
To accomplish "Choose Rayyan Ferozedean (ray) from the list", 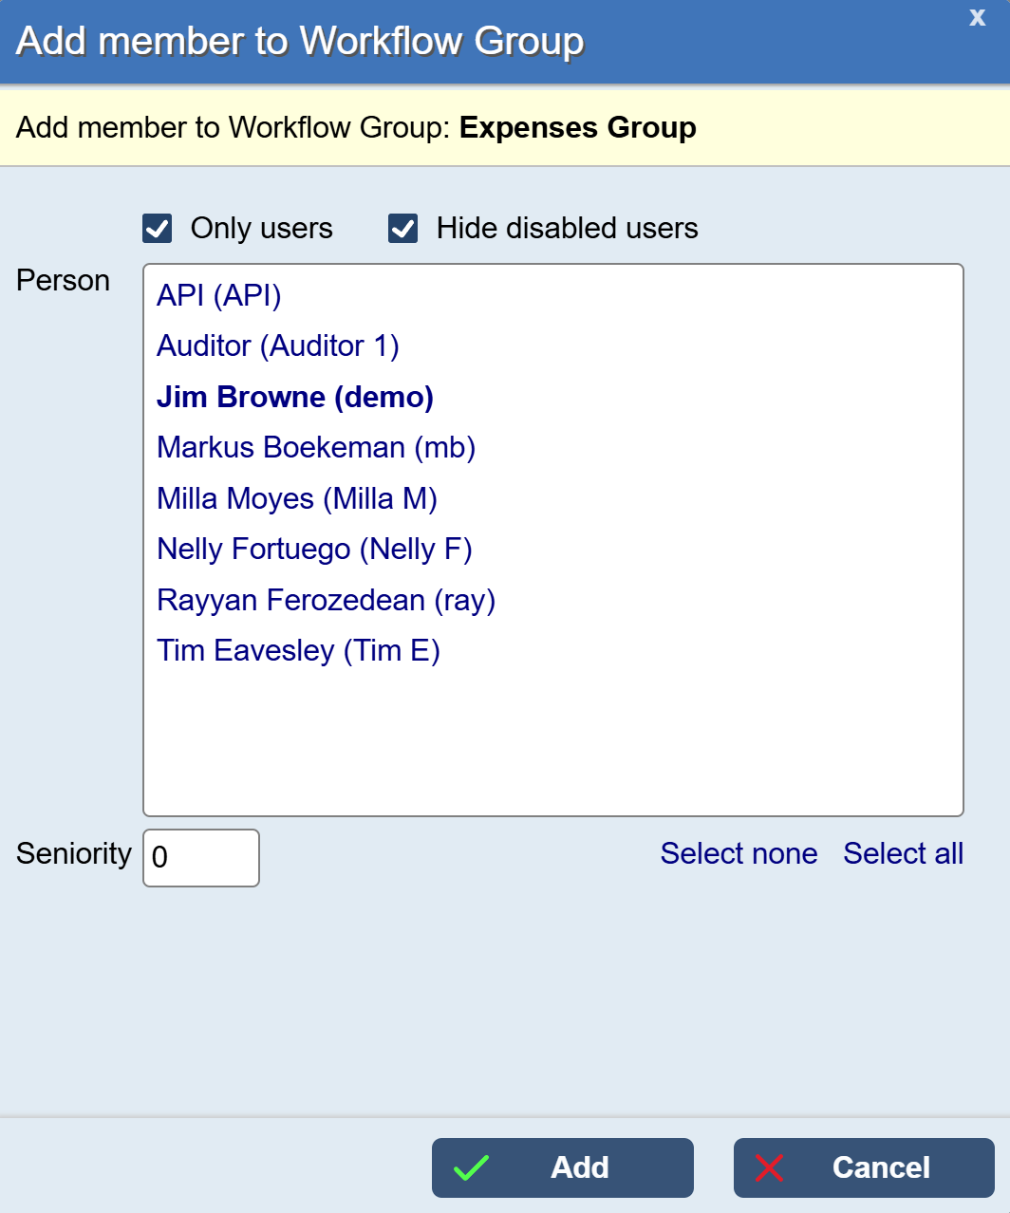I will (326, 601).
